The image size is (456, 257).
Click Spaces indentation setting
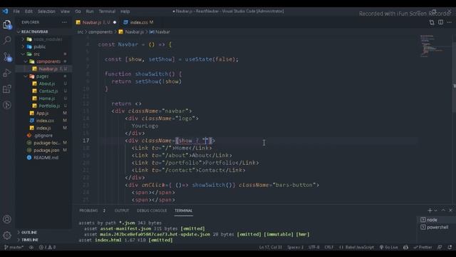pos(295,248)
